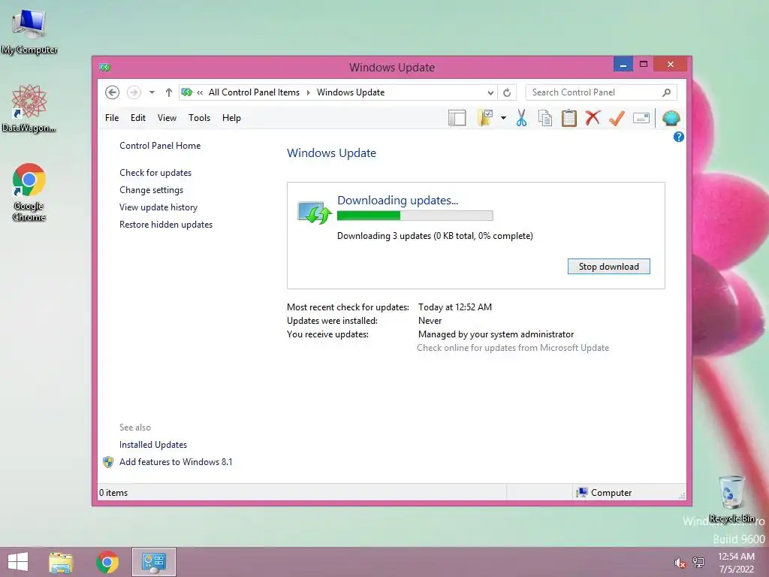769x577 pixels.
Task: Click the Windows Start button
Action: [18, 562]
